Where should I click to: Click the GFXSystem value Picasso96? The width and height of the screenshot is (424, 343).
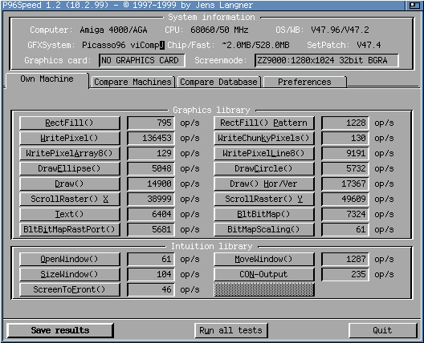[x=124, y=45]
